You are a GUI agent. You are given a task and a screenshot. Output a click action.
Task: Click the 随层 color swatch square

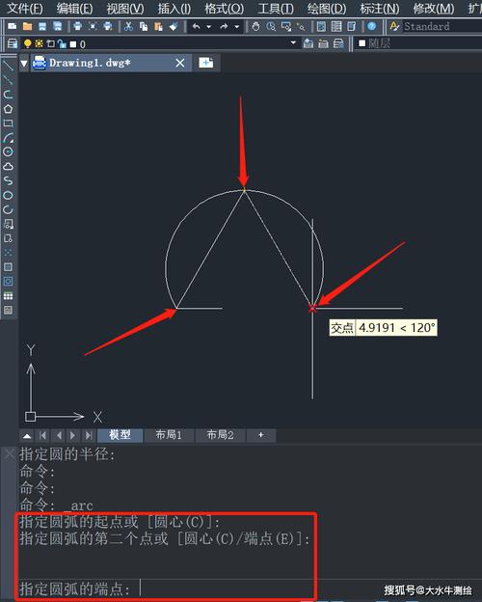coord(361,43)
